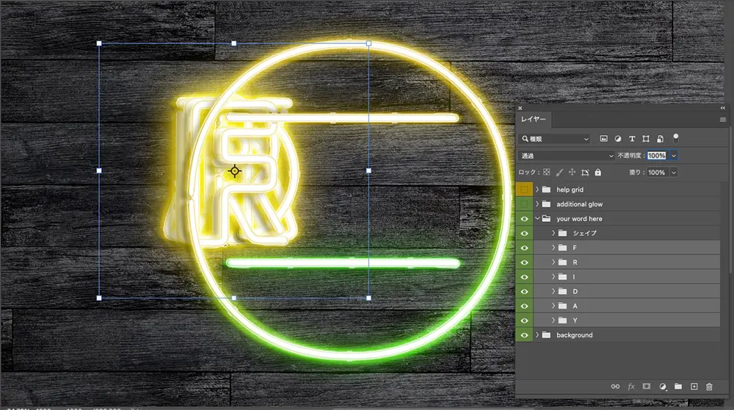Viewport: 734px width, 410px height.
Task: Click the bottom-left transform handle
Action: (x=99, y=298)
